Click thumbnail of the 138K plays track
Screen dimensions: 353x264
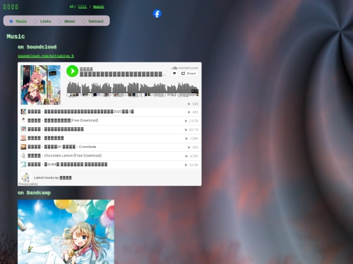[x=24, y=138]
